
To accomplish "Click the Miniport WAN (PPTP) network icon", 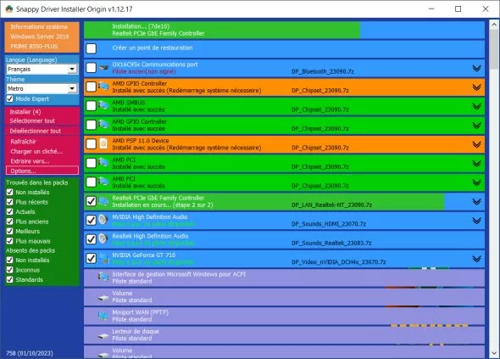I will (x=103, y=316).
